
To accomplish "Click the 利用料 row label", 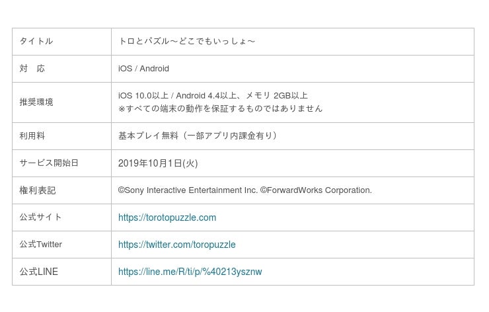I will 32,136.
